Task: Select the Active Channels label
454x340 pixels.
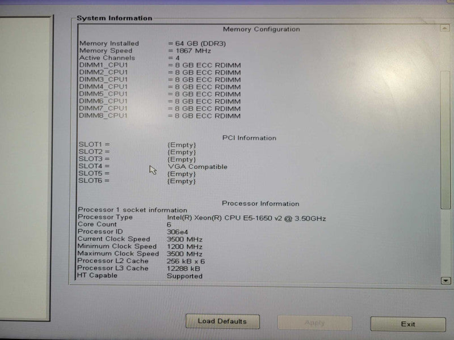Action: (x=107, y=58)
